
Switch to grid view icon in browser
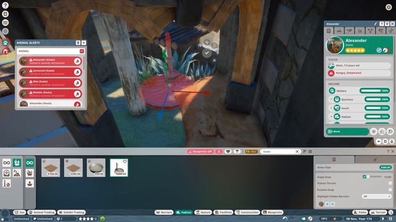(x=310, y=152)
